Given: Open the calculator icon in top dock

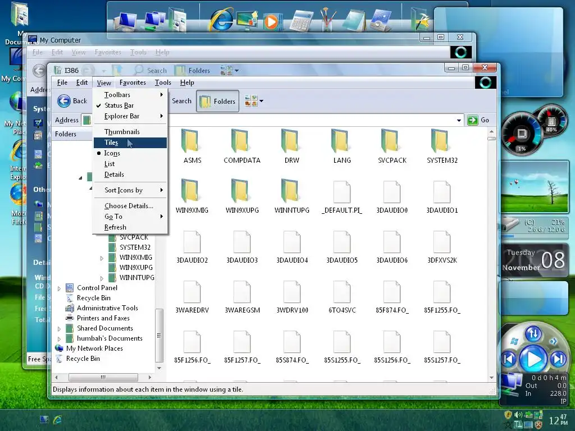Looking at the screenshot, I should 302,21.
